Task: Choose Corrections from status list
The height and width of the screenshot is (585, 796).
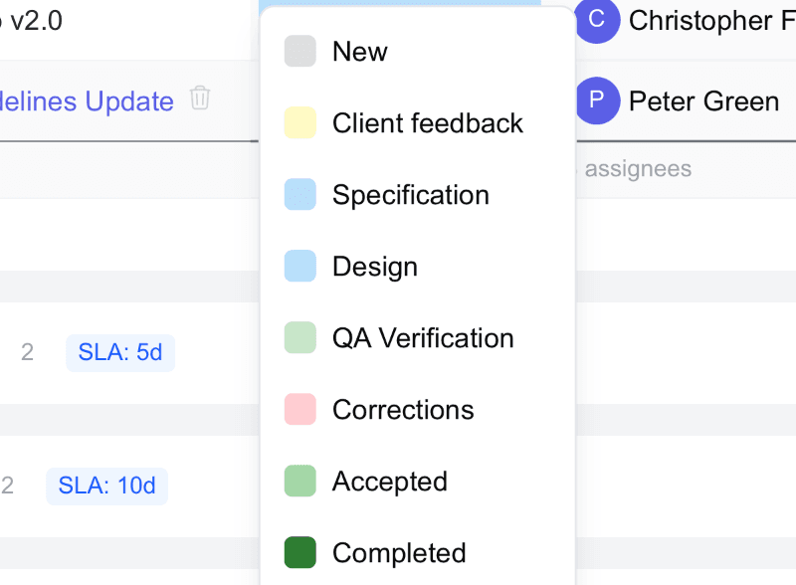Action: 402,410
